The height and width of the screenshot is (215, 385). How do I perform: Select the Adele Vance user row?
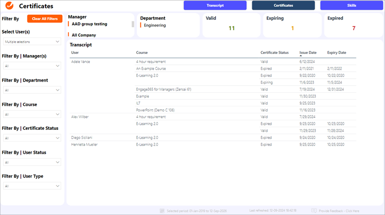point(81,62)
